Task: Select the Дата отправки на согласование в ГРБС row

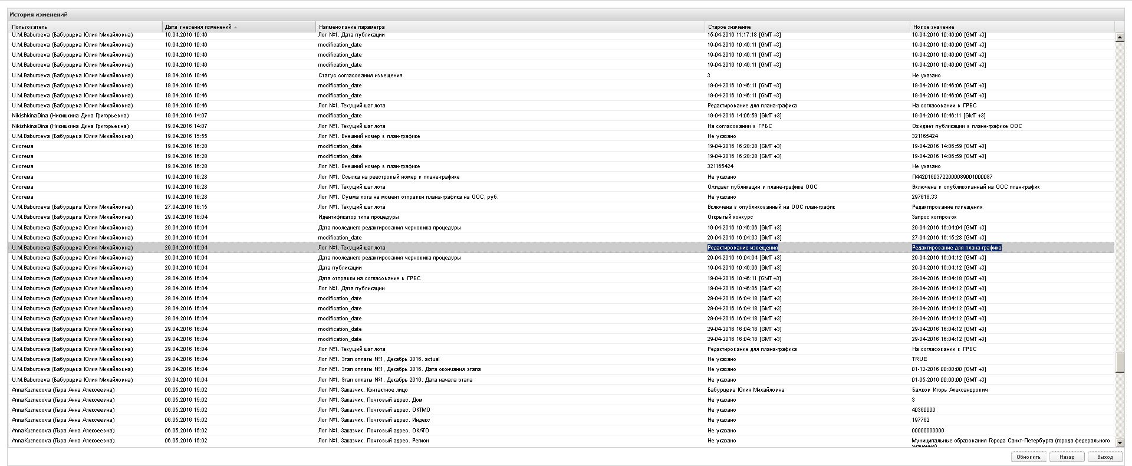Action: tap(369, 278)
